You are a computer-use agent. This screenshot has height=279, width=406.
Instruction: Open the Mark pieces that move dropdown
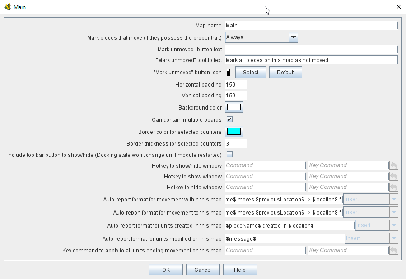(293, 37)
